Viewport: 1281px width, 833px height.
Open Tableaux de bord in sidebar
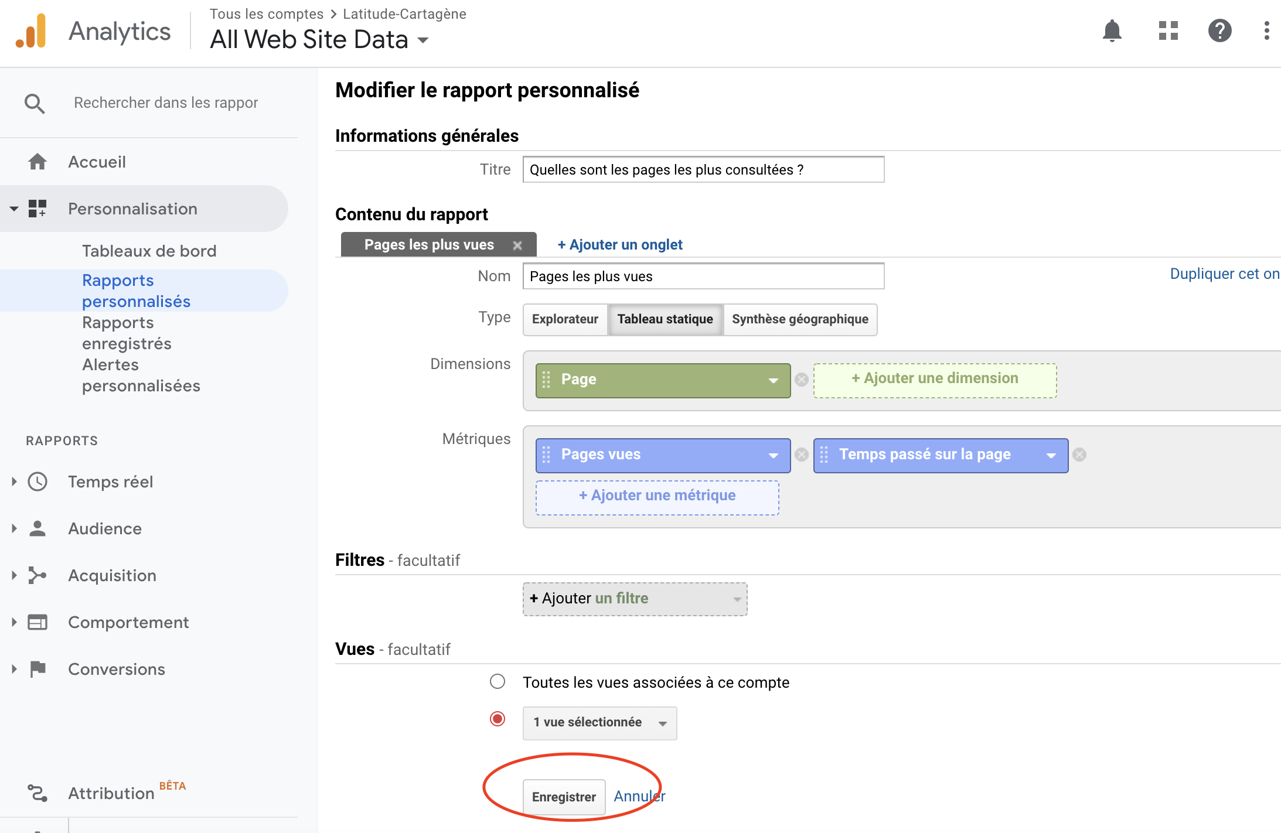149,251
